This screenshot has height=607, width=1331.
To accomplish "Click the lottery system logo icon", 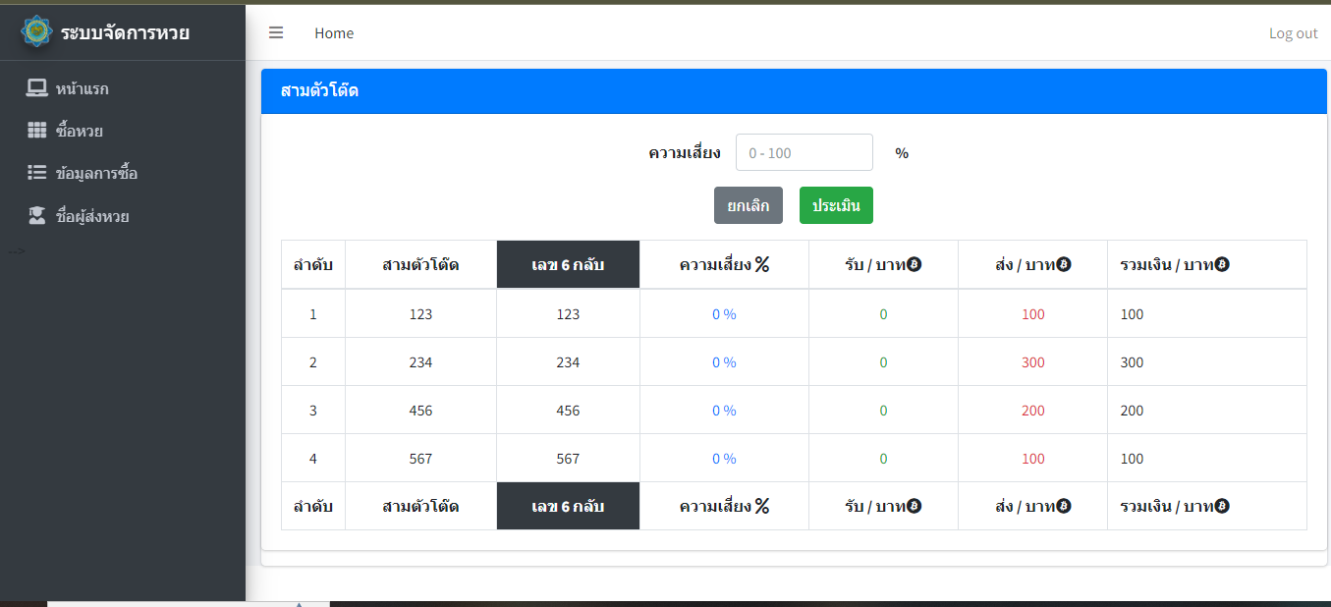I will tap(37, 31).
